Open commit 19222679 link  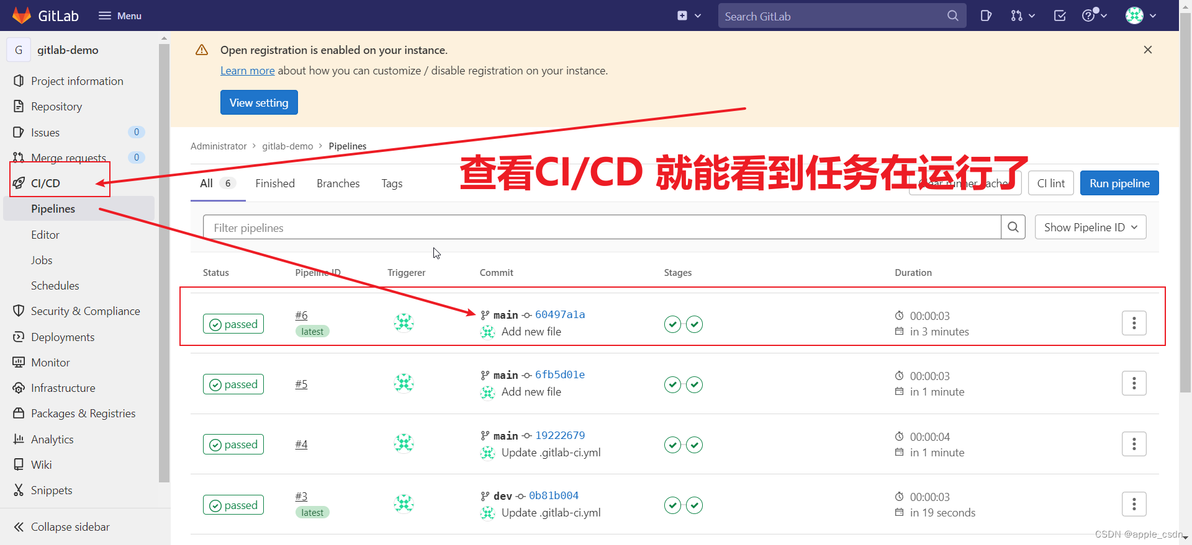[x=560, y=435]
